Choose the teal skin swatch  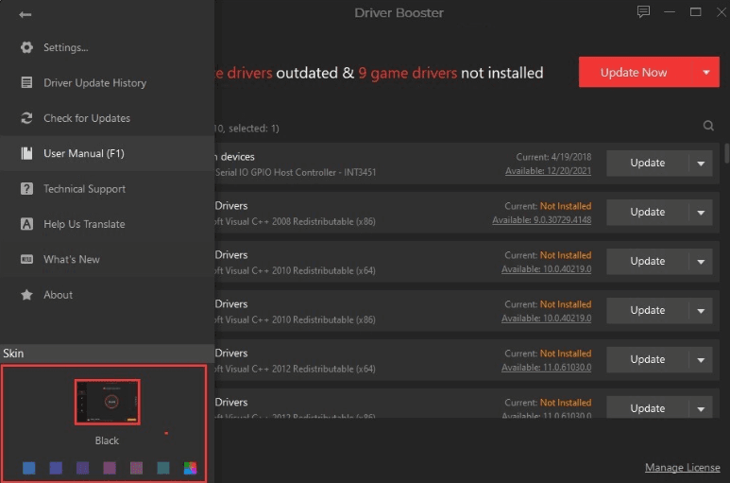(x=163, y=468)
